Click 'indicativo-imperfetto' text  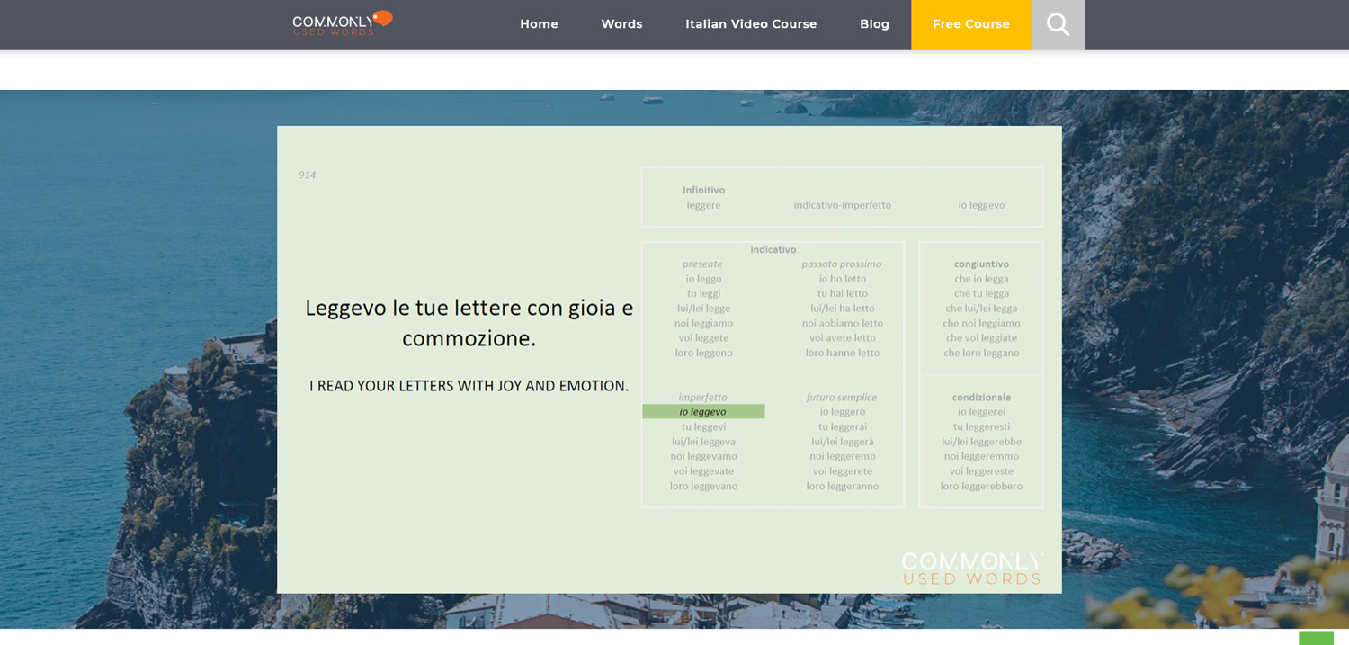(842, 205)
